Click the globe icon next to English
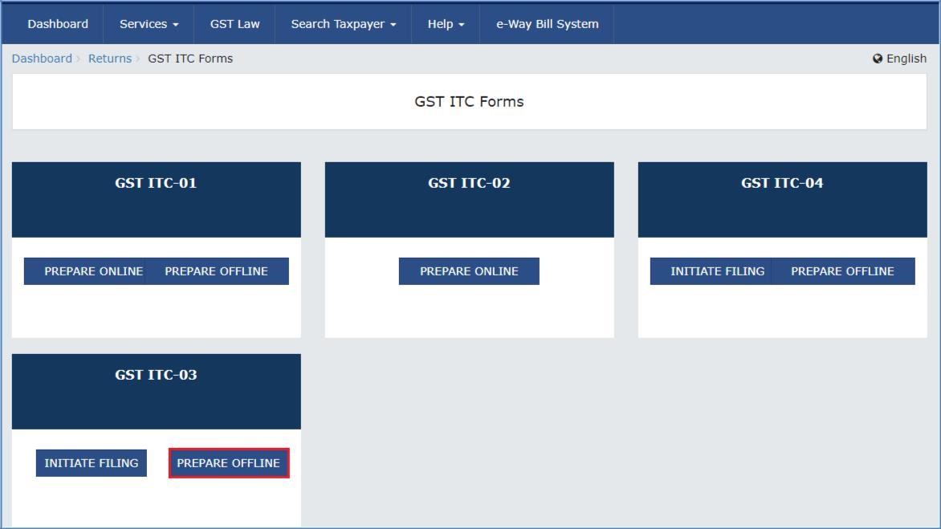Viewport: 941px width, 529px height. 877,58
